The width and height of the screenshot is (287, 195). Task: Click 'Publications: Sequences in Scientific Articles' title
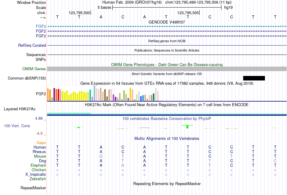[167, 50]
